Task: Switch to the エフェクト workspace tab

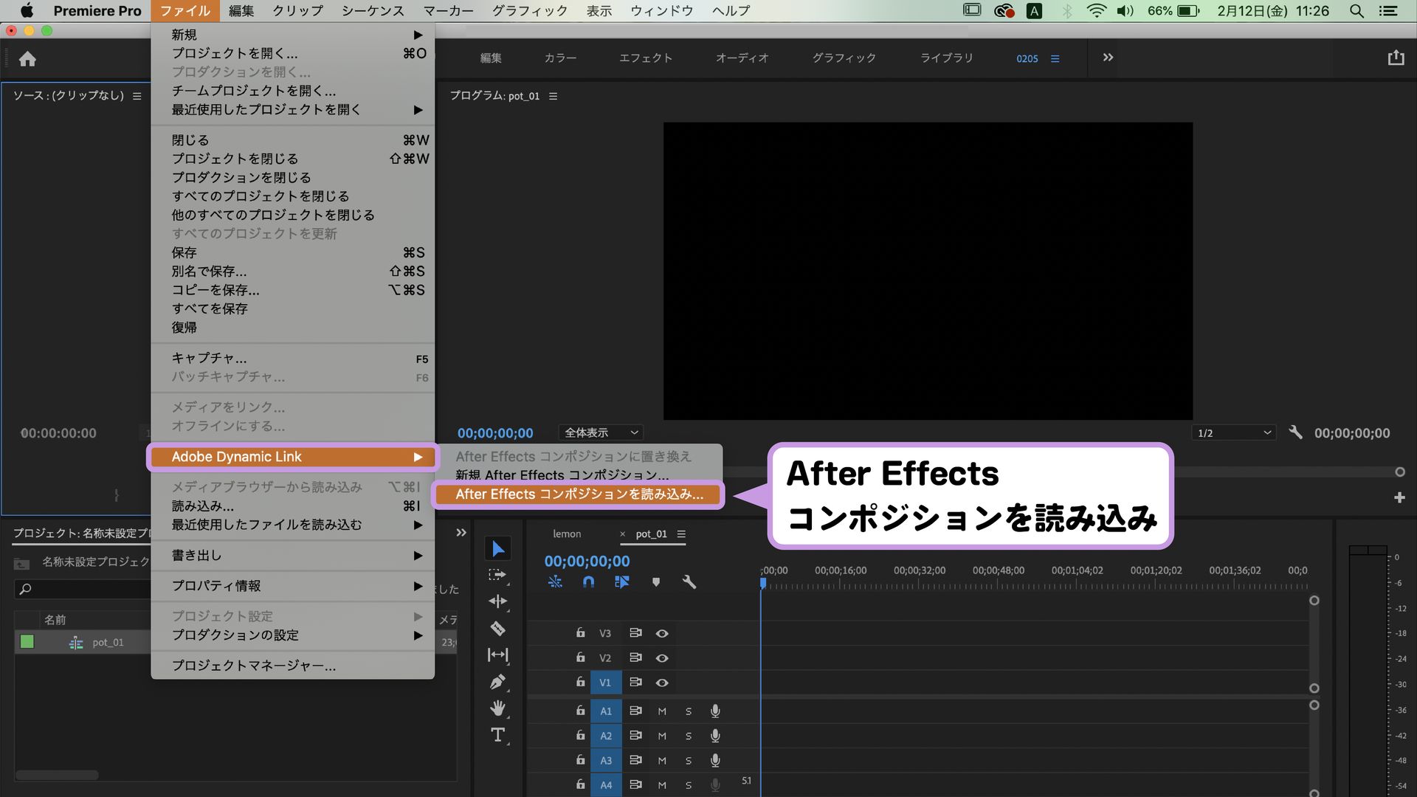Action: [x=646, y=58]
